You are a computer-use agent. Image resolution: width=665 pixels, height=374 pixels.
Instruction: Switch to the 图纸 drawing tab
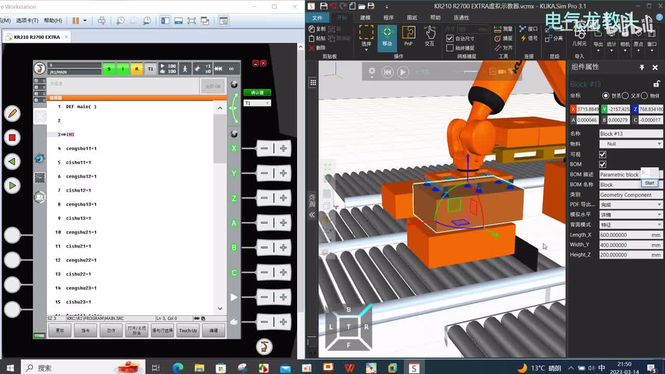pyautogui.click(x=411, y=18)
